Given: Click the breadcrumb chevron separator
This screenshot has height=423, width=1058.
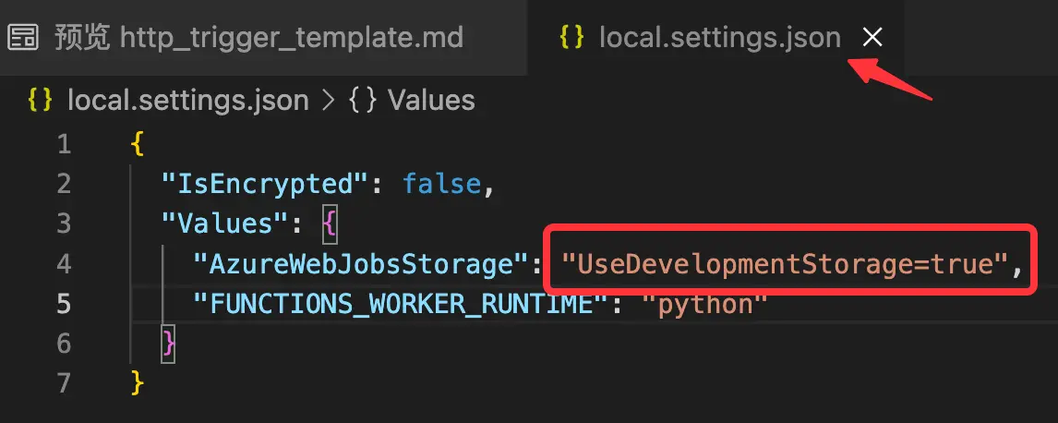Looking at the screenshot, I should (327, 100).
